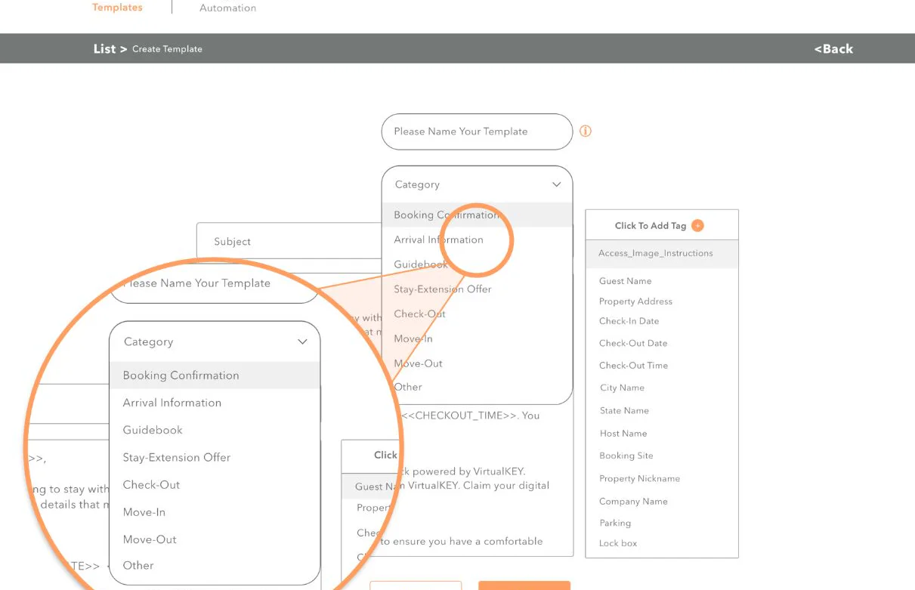Switch to the Templates tab

117,8
